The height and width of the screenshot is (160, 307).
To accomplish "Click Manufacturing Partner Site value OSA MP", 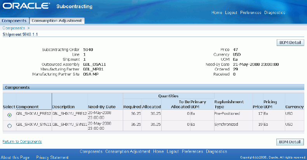I will coord(91,74).
